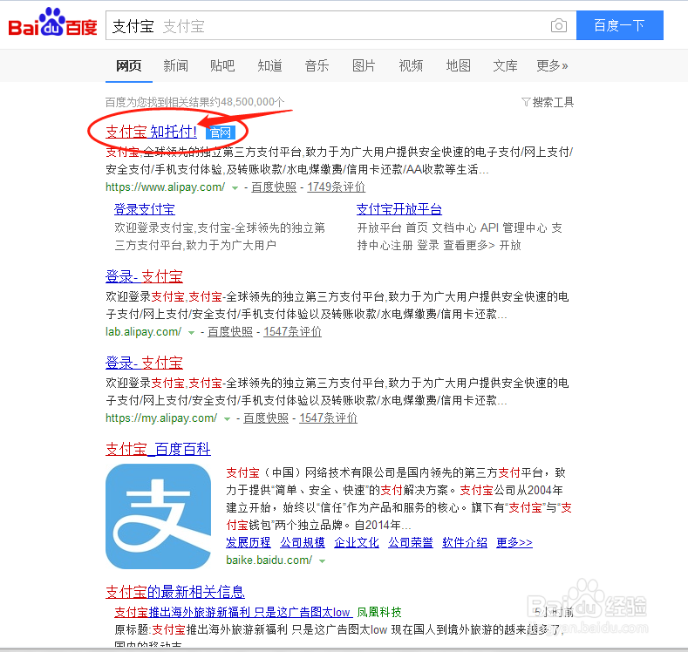Open 发展历程 Baike section link
The width and height of the screenshot is (688, 652).
click(x=249, y=543)
